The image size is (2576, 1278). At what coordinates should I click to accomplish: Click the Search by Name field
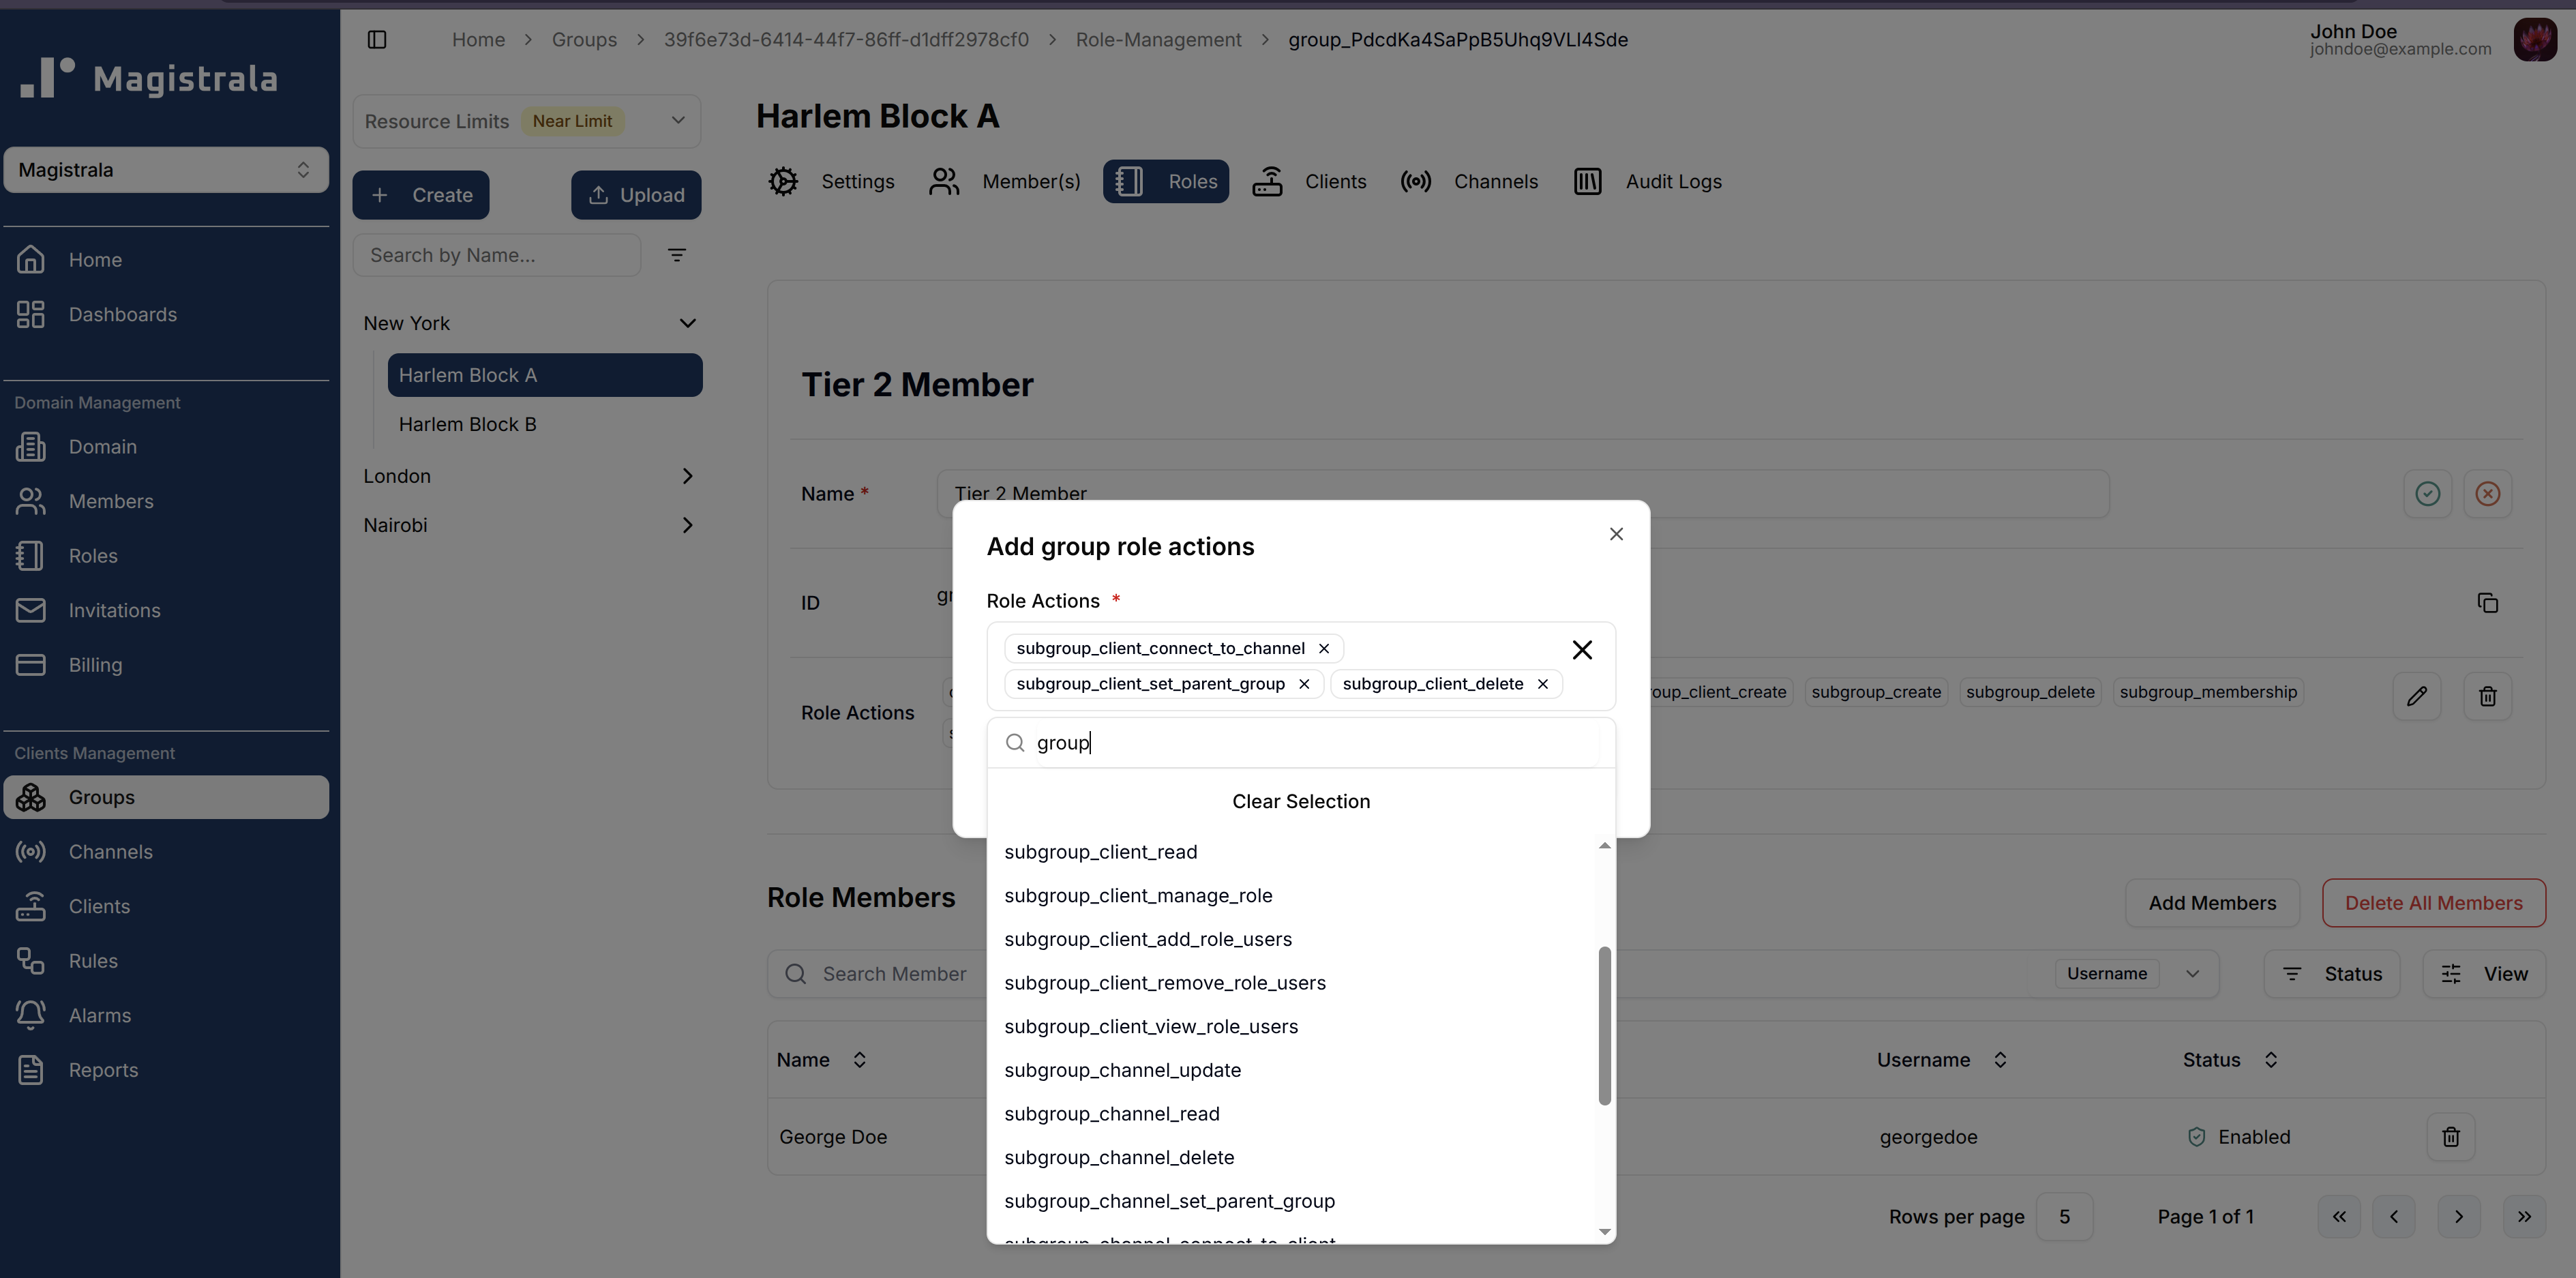tap(497, 256)
